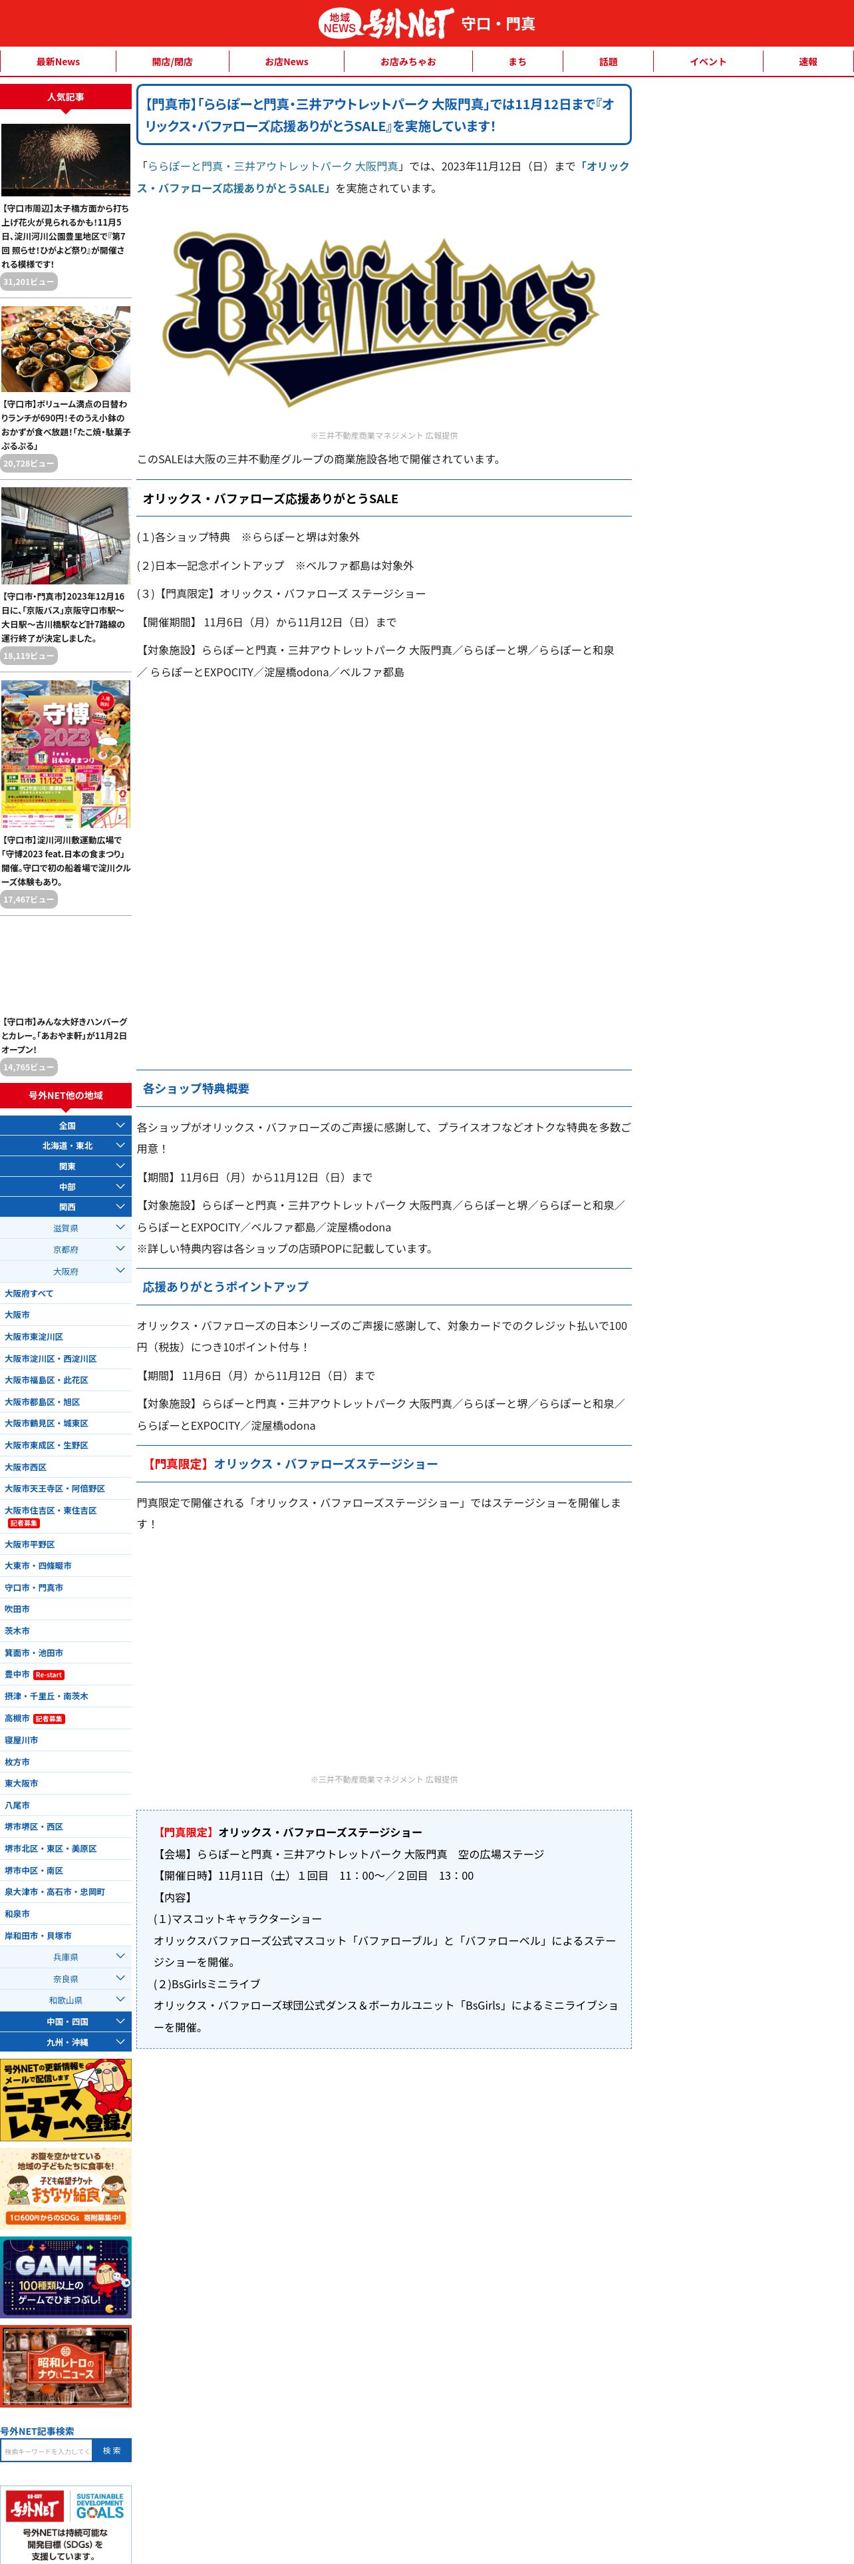
Task: Follow the ららぽーと門真 article text link
Action: click(273, 166)
